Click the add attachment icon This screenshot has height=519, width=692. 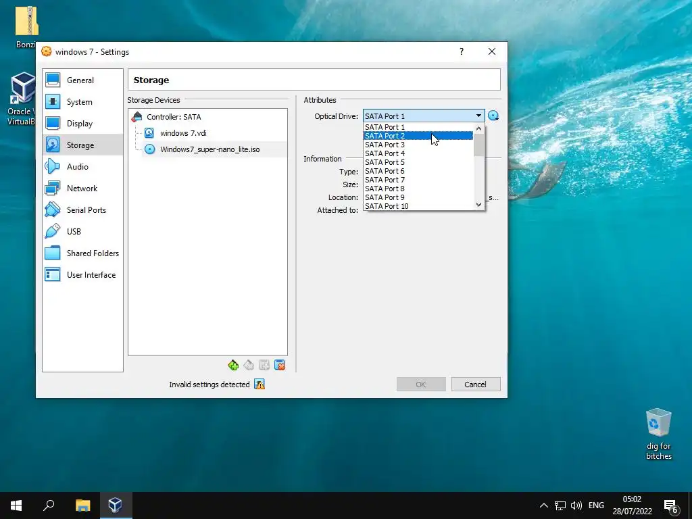point(264,366)
